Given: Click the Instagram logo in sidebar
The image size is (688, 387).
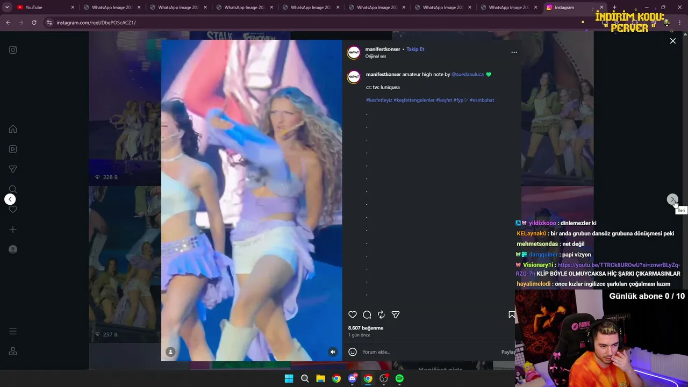Looking at the screenshot, I should (13, 50).
